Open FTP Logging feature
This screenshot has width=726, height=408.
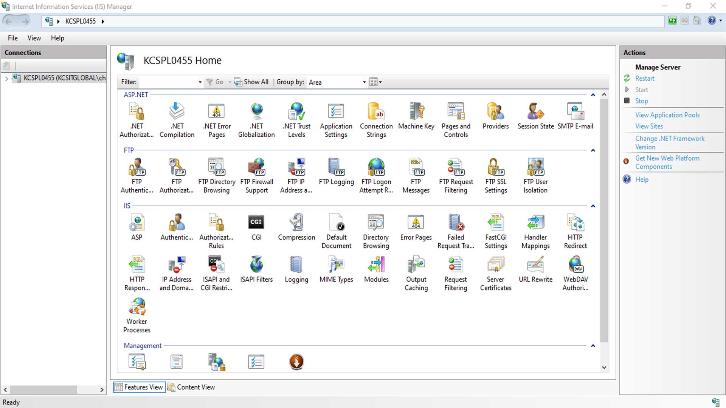[336, 172]
